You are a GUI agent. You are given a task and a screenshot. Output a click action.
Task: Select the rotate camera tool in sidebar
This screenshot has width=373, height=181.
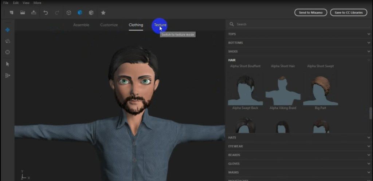(8, 41)
